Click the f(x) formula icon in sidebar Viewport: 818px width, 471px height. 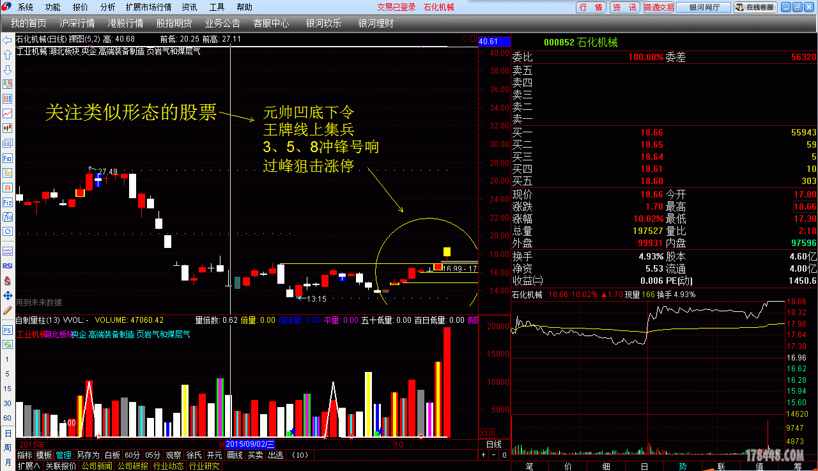point(8,217)
